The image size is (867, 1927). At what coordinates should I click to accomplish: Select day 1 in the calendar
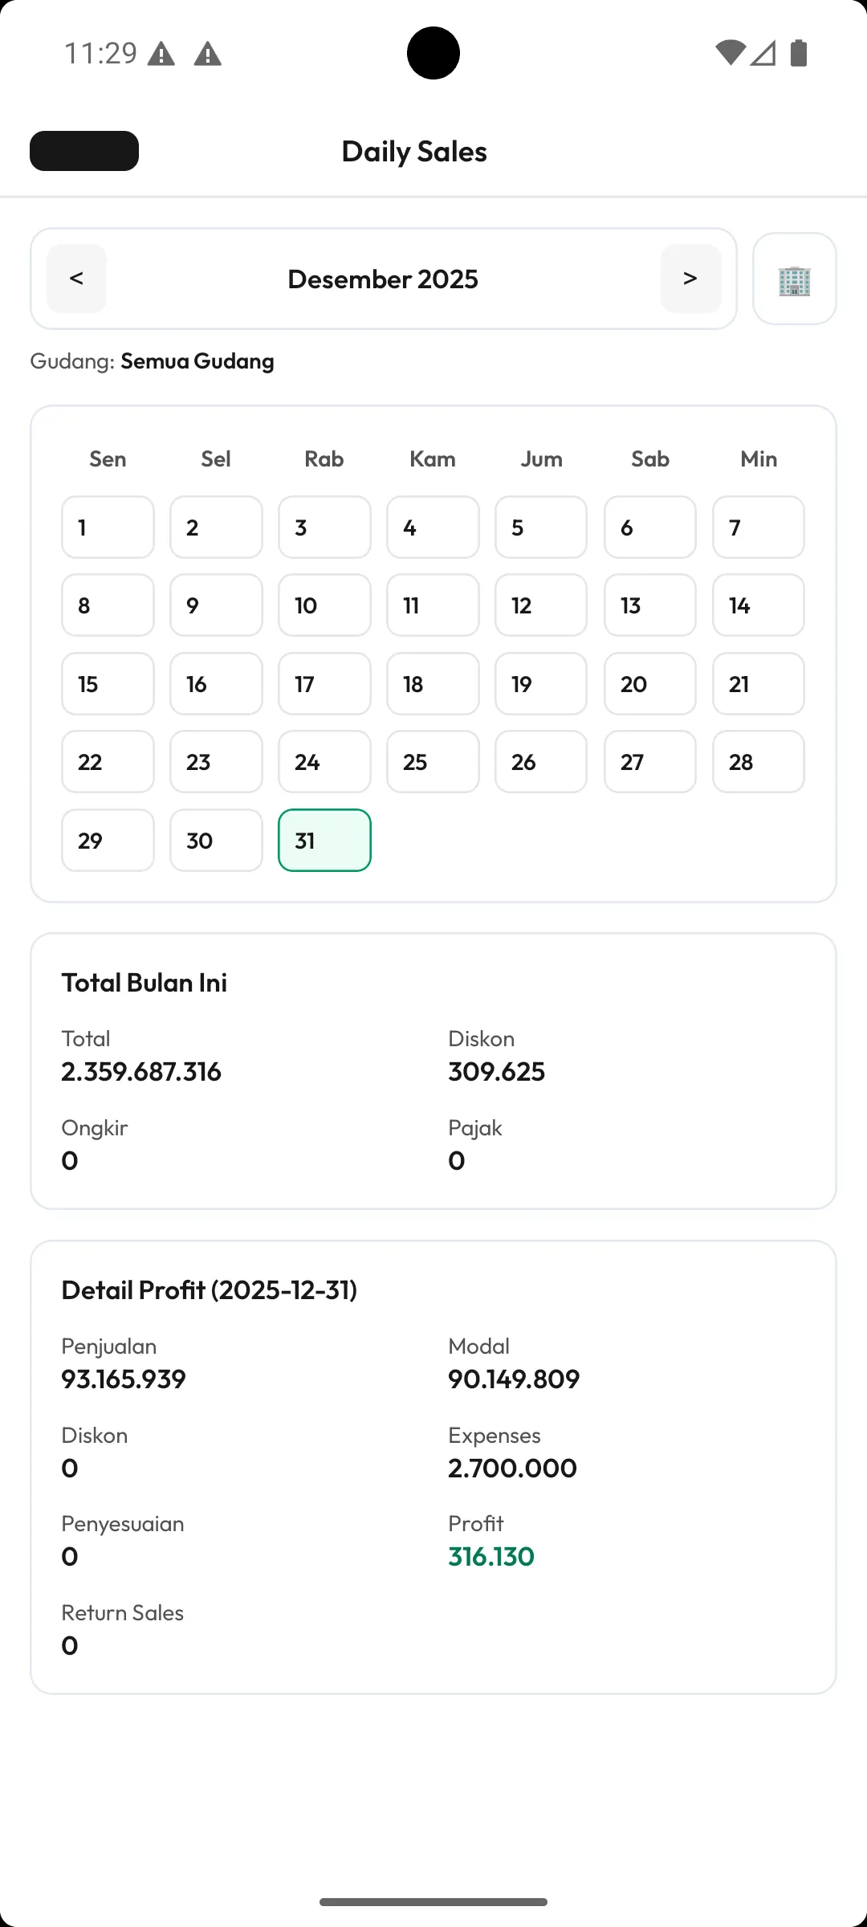click(108, 528)
